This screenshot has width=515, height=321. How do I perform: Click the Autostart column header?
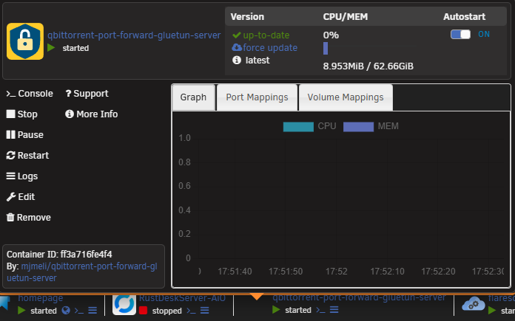pos(464,17)
